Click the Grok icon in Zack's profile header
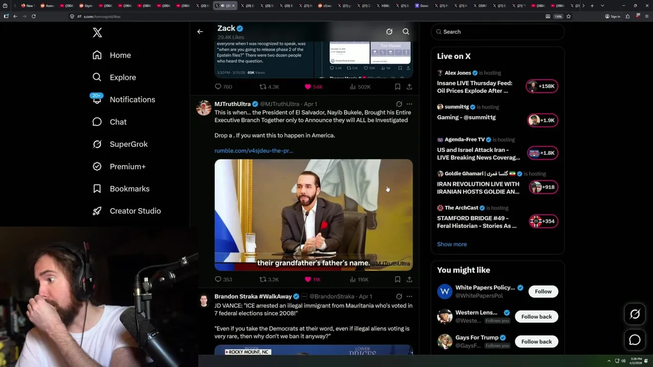Screen dimensions: 653x367 389,32
